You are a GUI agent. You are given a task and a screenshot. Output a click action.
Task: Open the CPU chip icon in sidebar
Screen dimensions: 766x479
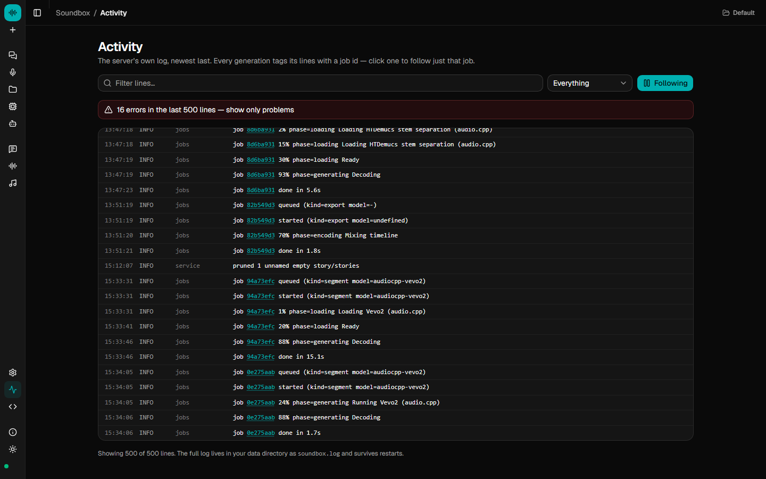coord(13,106)
